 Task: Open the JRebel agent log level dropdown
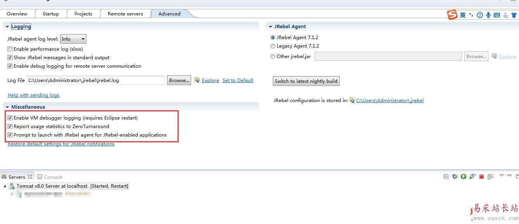[73, 39]
